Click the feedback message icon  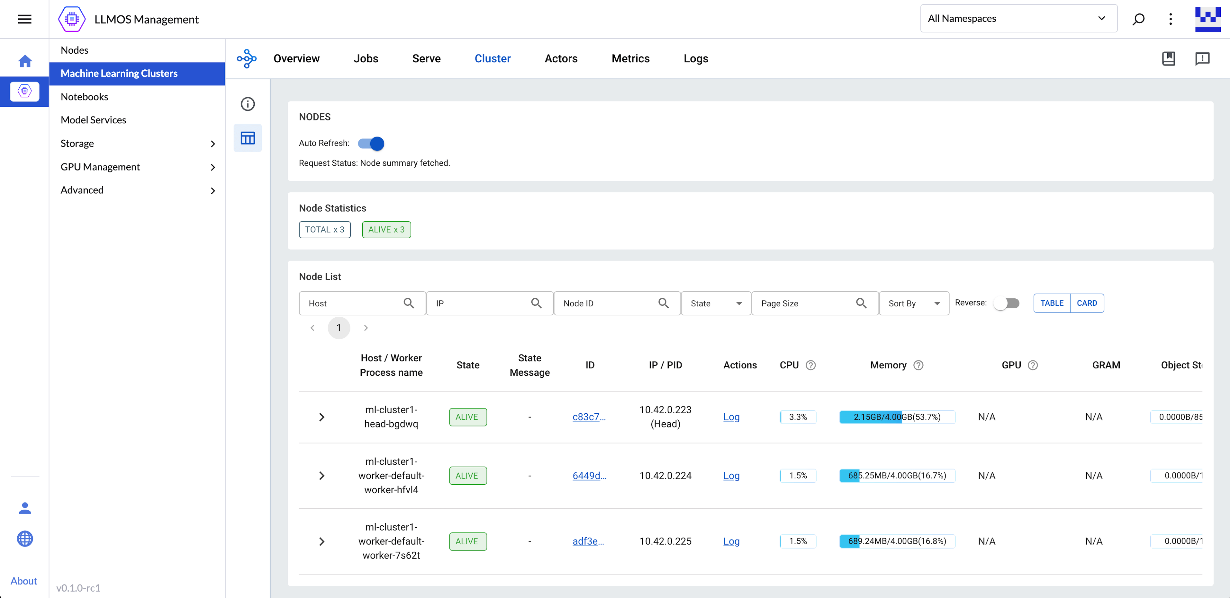1202,59
